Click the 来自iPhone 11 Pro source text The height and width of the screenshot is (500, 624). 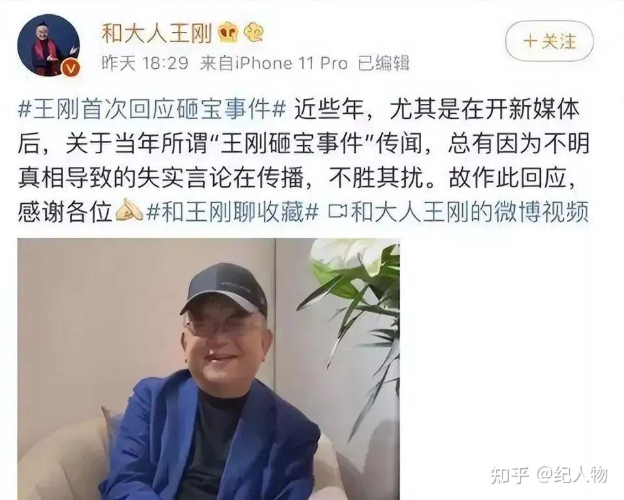(274, 63)
